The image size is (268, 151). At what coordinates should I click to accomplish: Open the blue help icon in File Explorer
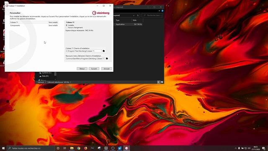coord(162,11)
